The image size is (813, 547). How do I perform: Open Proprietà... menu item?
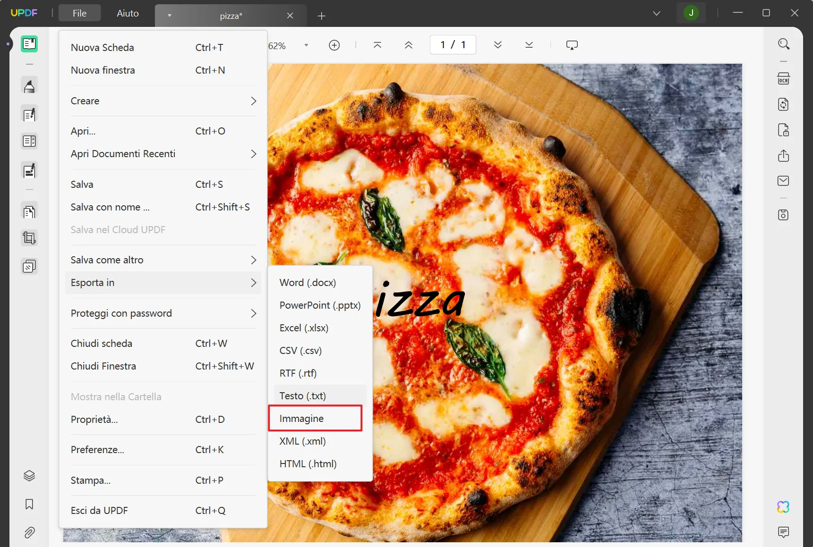tap(163, 420)
